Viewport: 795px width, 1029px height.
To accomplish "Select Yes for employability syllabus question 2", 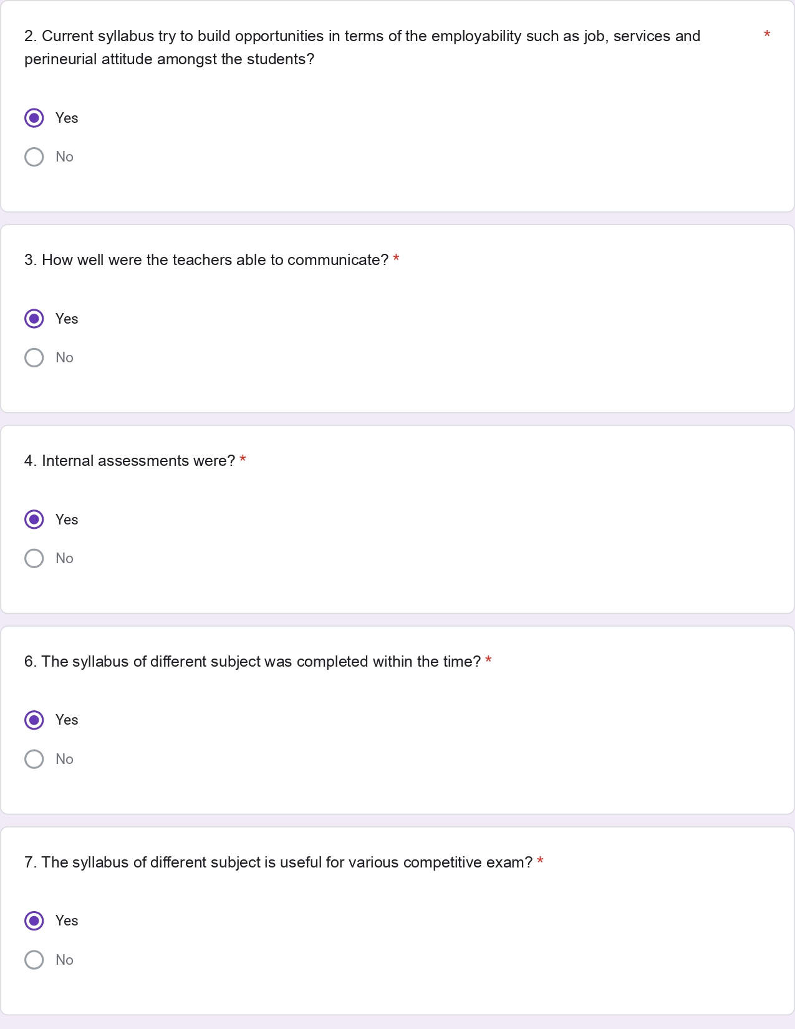I will (x=34, y=118).
